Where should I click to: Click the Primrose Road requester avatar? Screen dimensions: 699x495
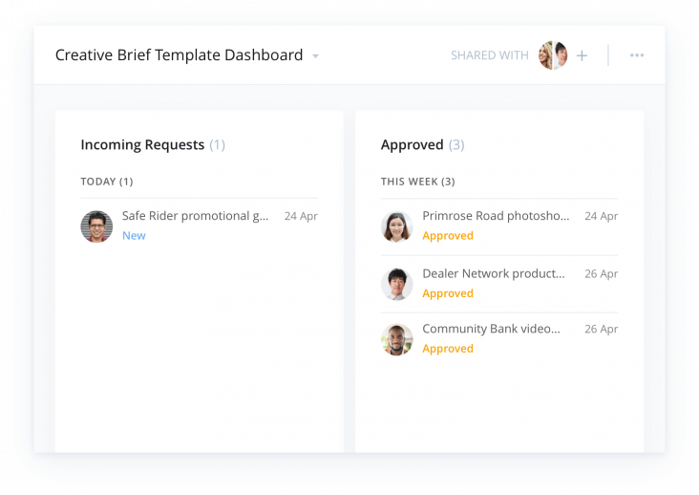tap(396, 226)
